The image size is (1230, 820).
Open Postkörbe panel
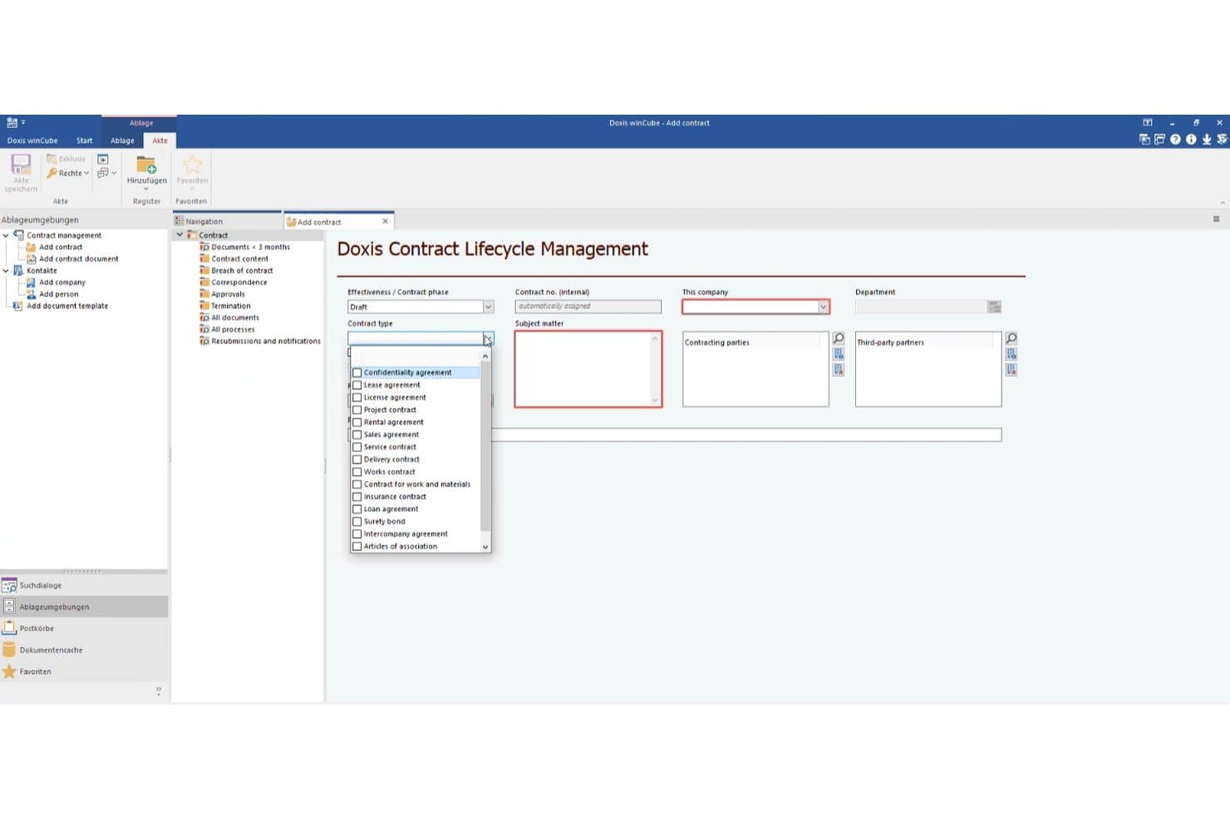click(x=84, y=629)
